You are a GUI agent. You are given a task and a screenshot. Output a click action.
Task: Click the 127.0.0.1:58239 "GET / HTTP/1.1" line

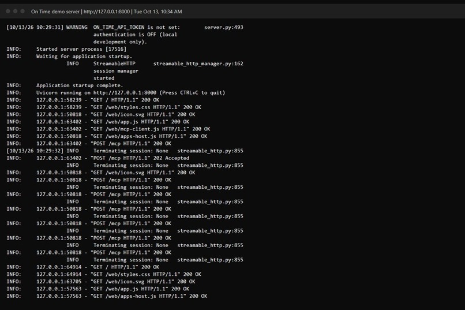tap(82, 100)
